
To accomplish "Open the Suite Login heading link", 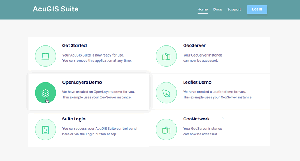I will 74,119.
